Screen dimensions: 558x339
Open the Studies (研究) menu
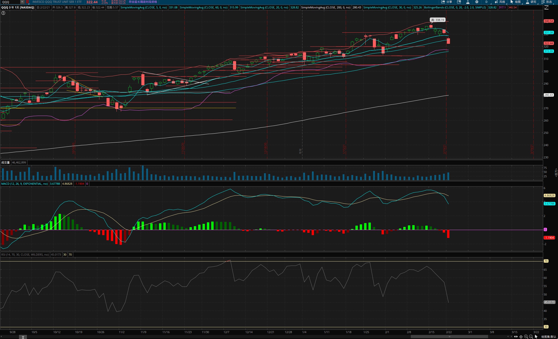point(531,2)
